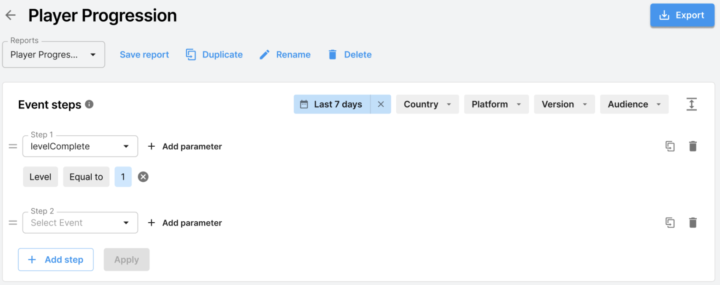720x285 pixels.
Task: Duplicate Step 1 using copy icon
Action: coord(670,146)
